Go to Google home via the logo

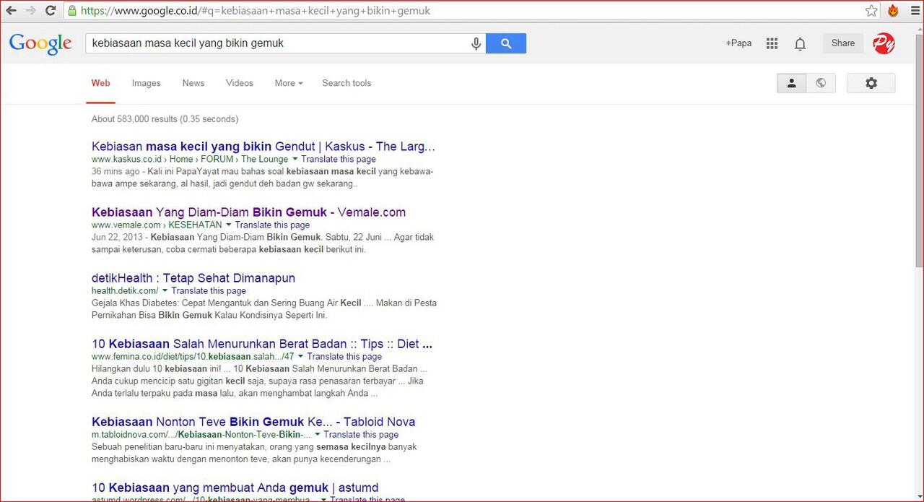click(40, 43)
